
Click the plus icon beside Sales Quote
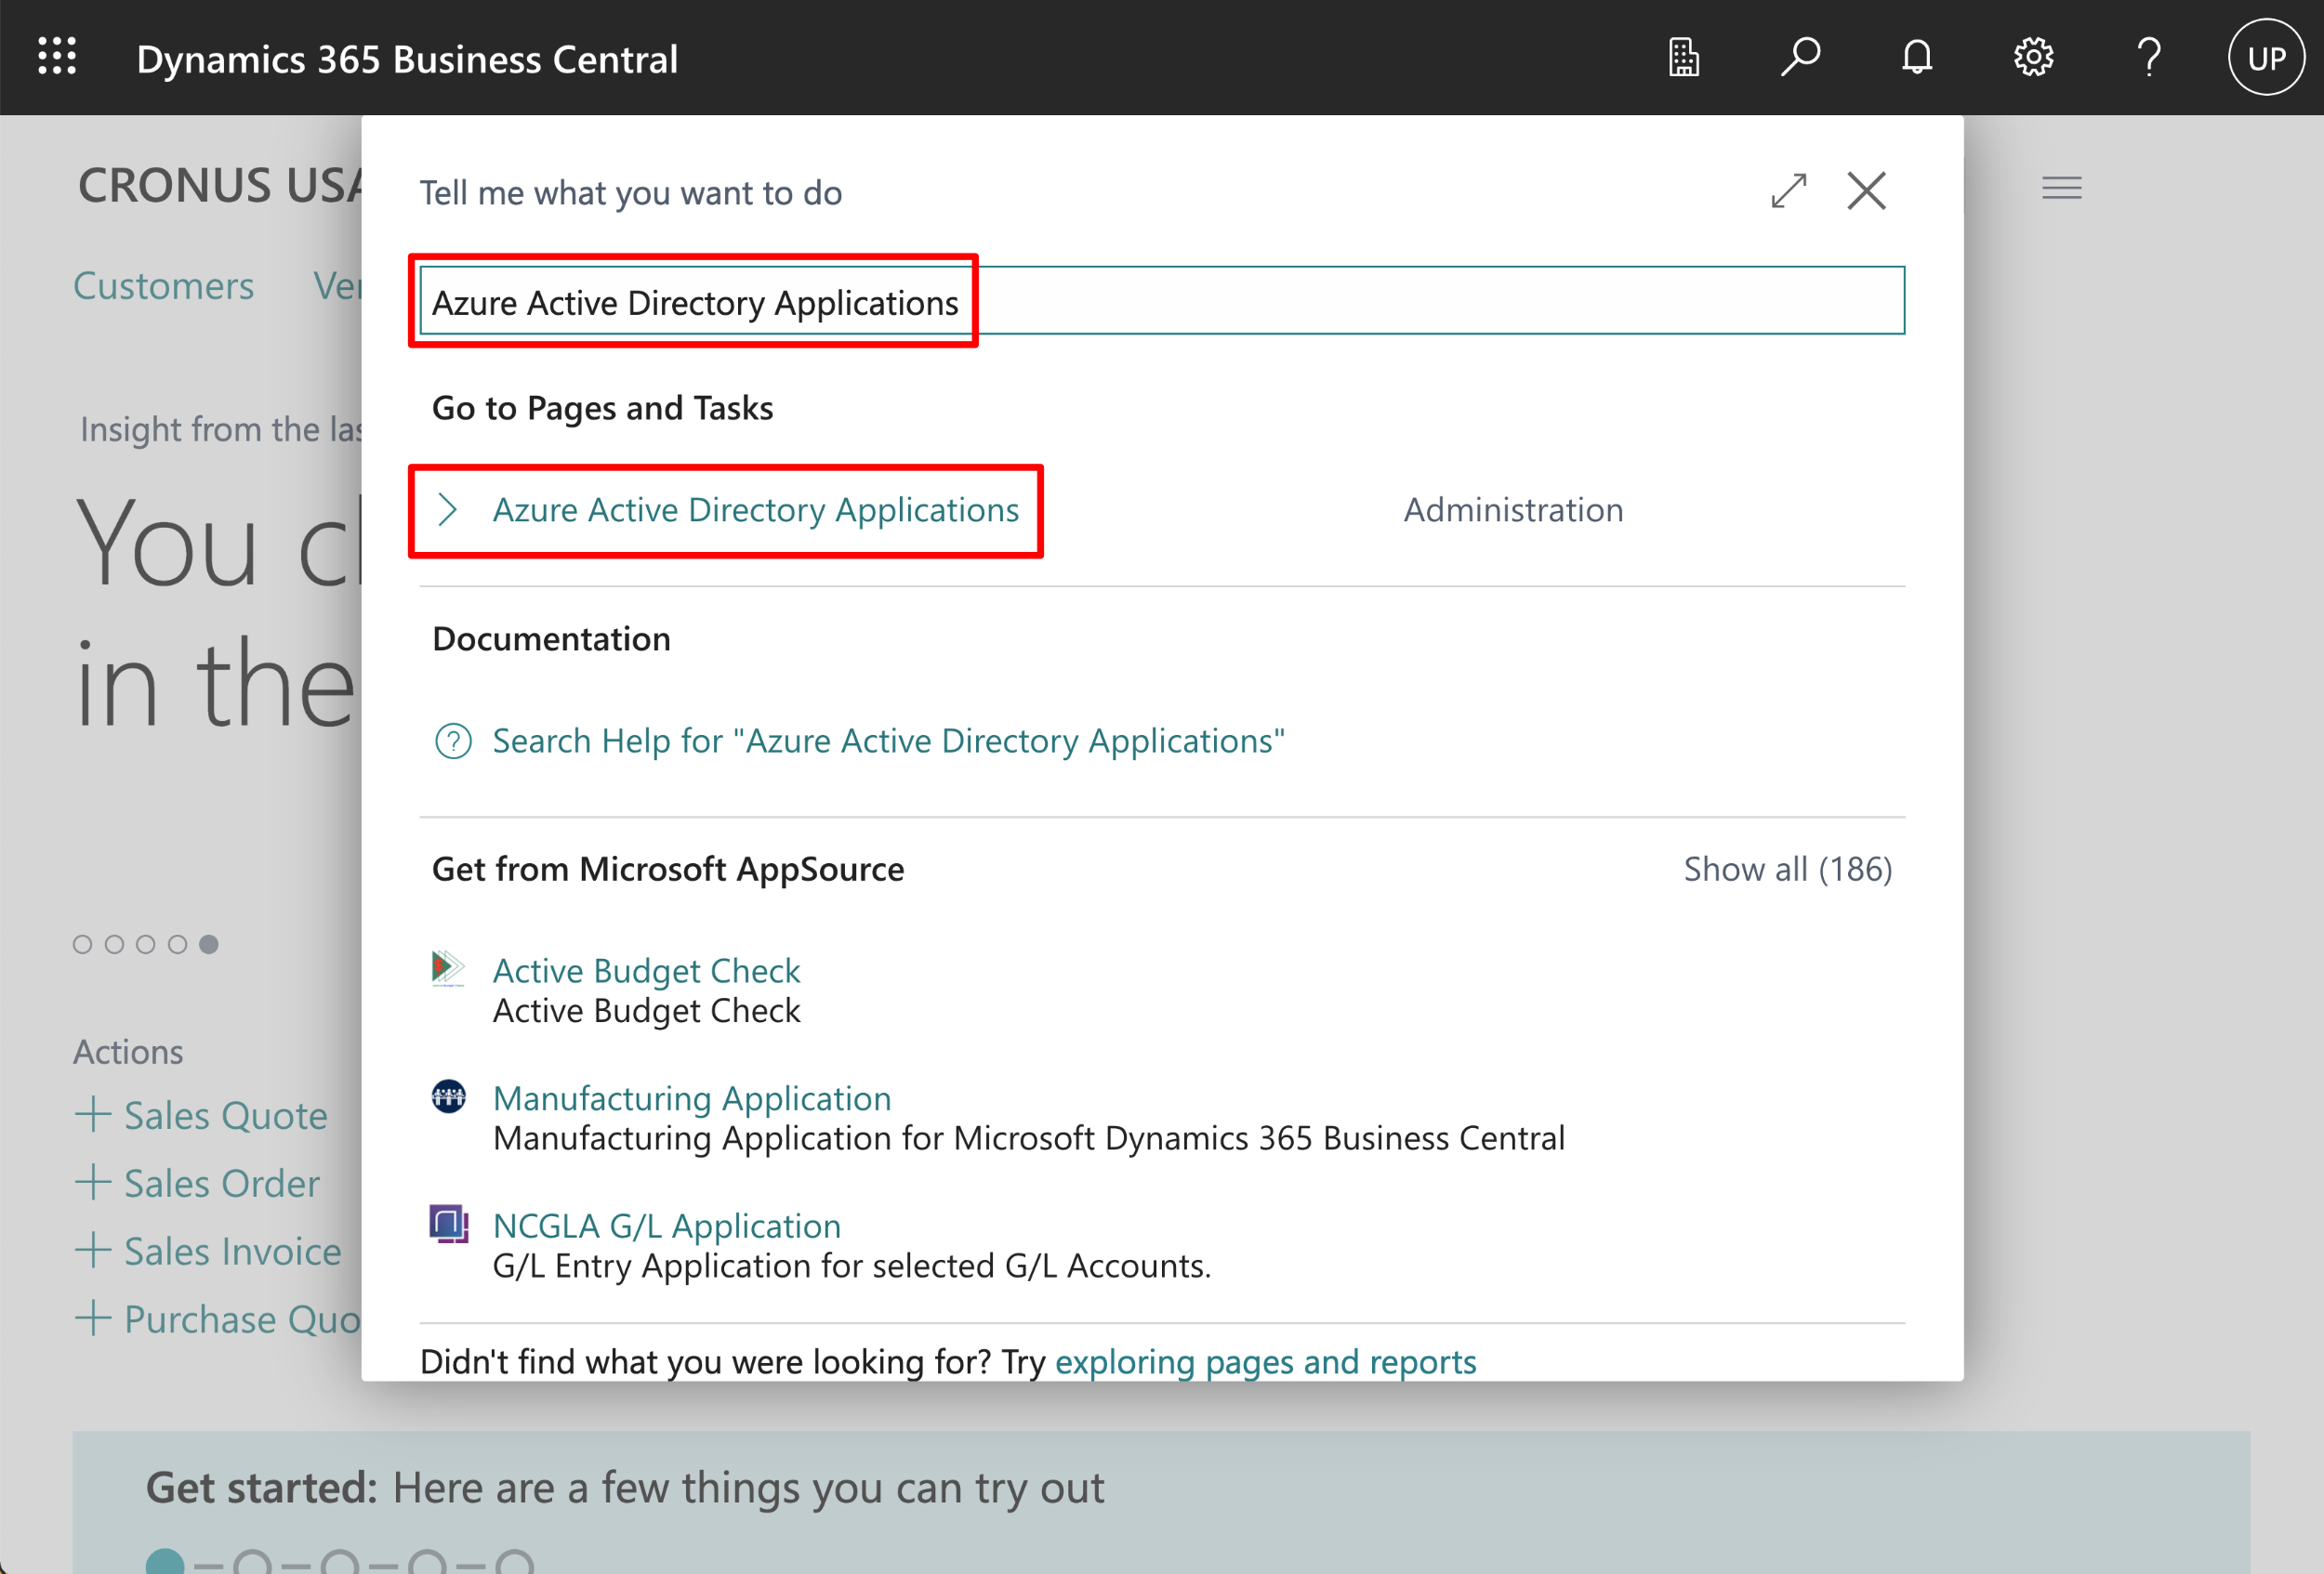coord(93,1114)
